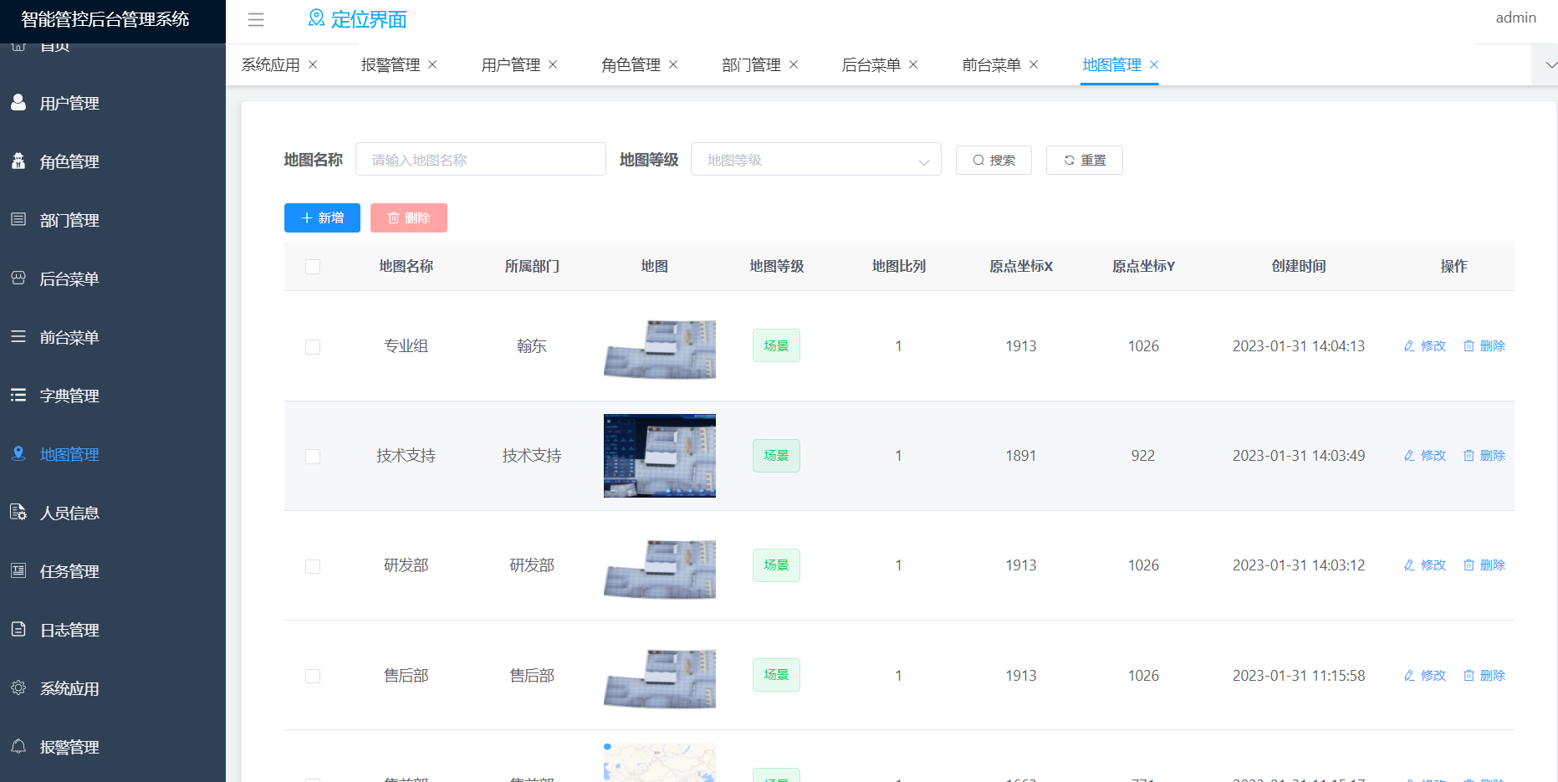Screen dimensions: 1558x782
Task: Click the location pin icon beside 地图管理
Action: coord(18,453)
